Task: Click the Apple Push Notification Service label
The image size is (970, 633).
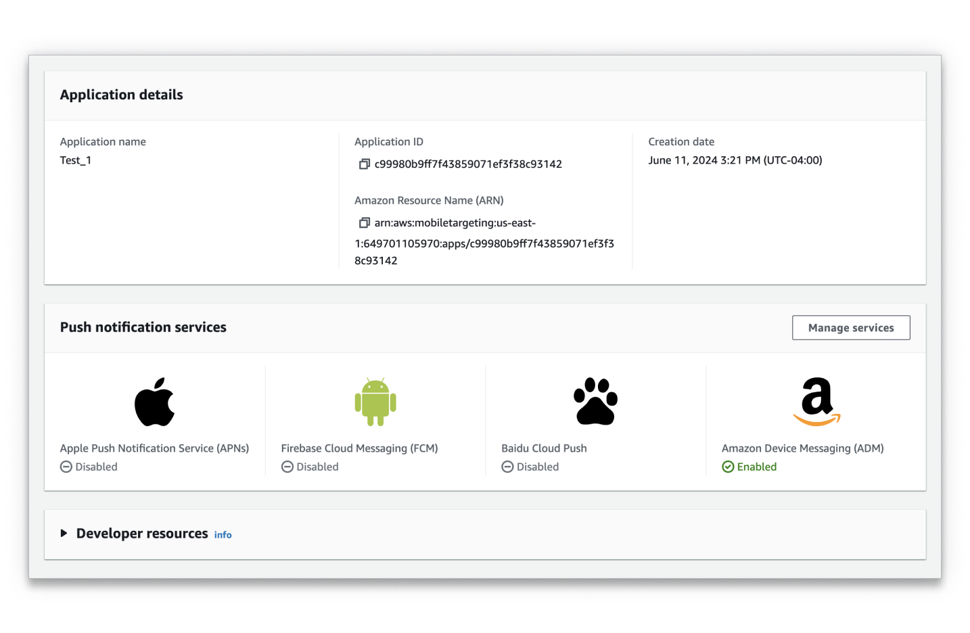Action: click(x=154, y=448)
